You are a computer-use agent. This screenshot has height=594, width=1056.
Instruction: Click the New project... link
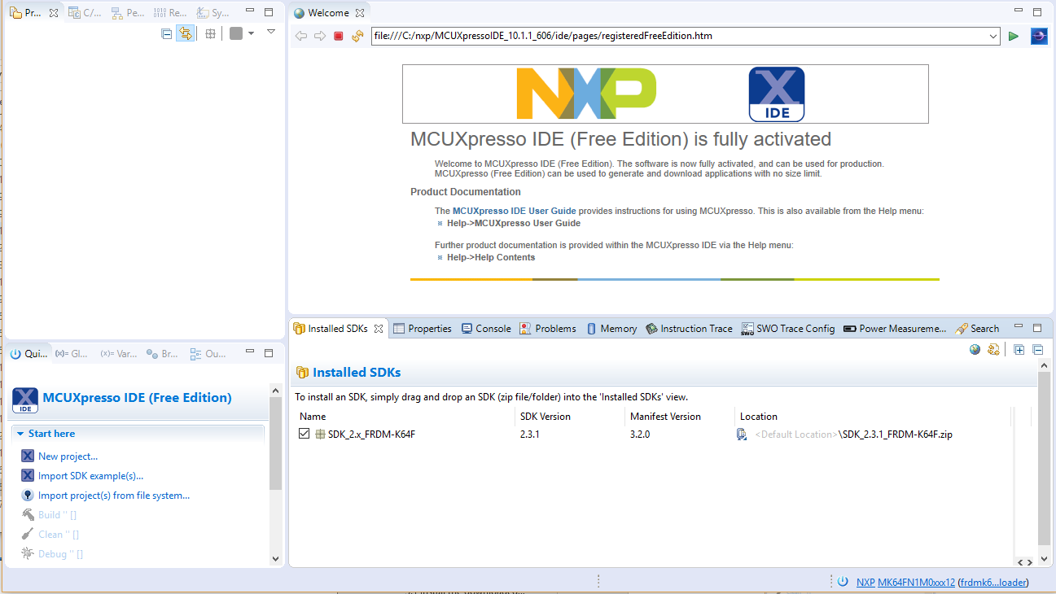coord(68,456)
